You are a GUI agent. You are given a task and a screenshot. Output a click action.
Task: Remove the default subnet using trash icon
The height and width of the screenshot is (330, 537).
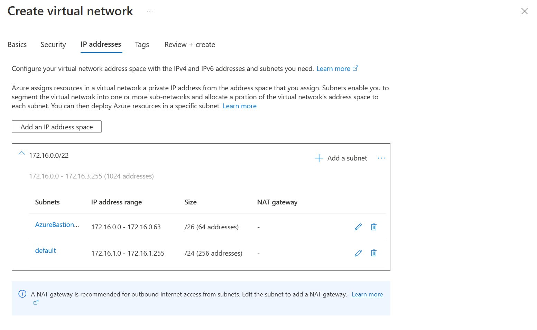(x=374, y=253)
